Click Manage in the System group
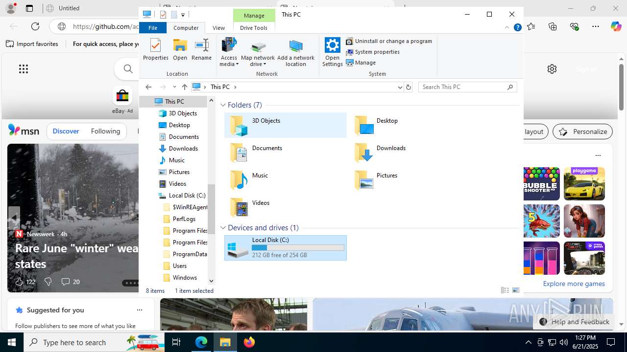The width and height of the screenshot is (627, 352). (361, 63)
